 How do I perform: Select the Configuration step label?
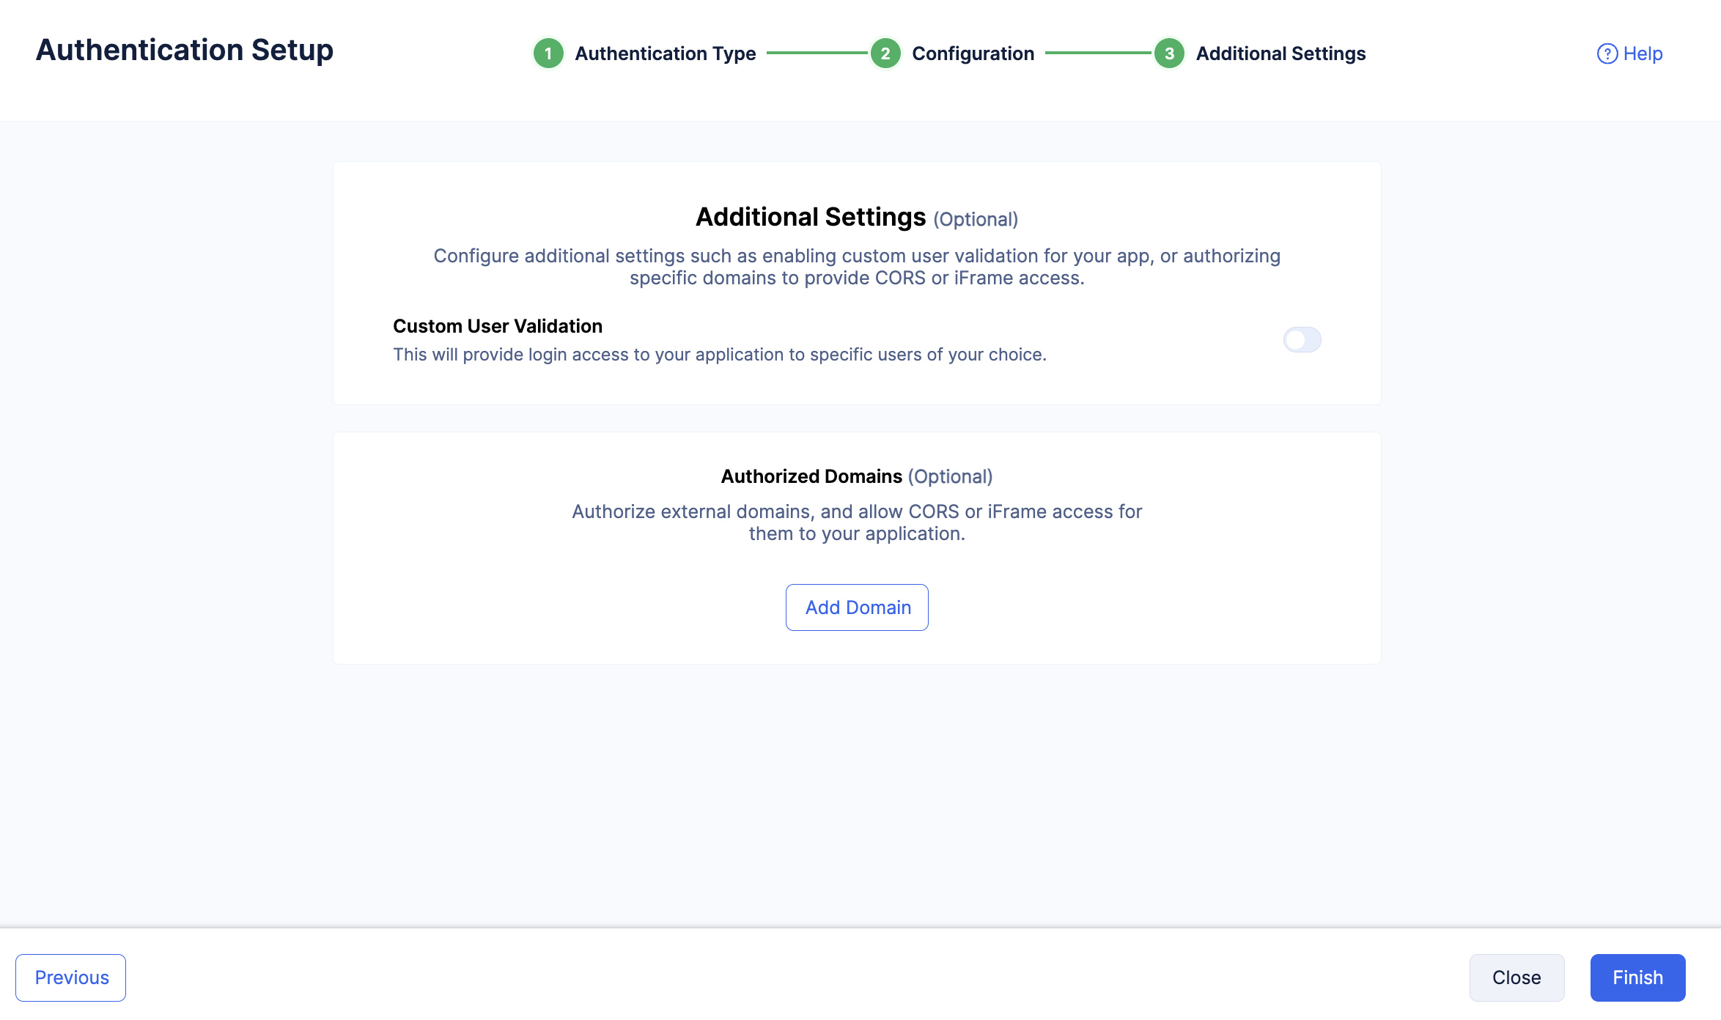[973, 53]
